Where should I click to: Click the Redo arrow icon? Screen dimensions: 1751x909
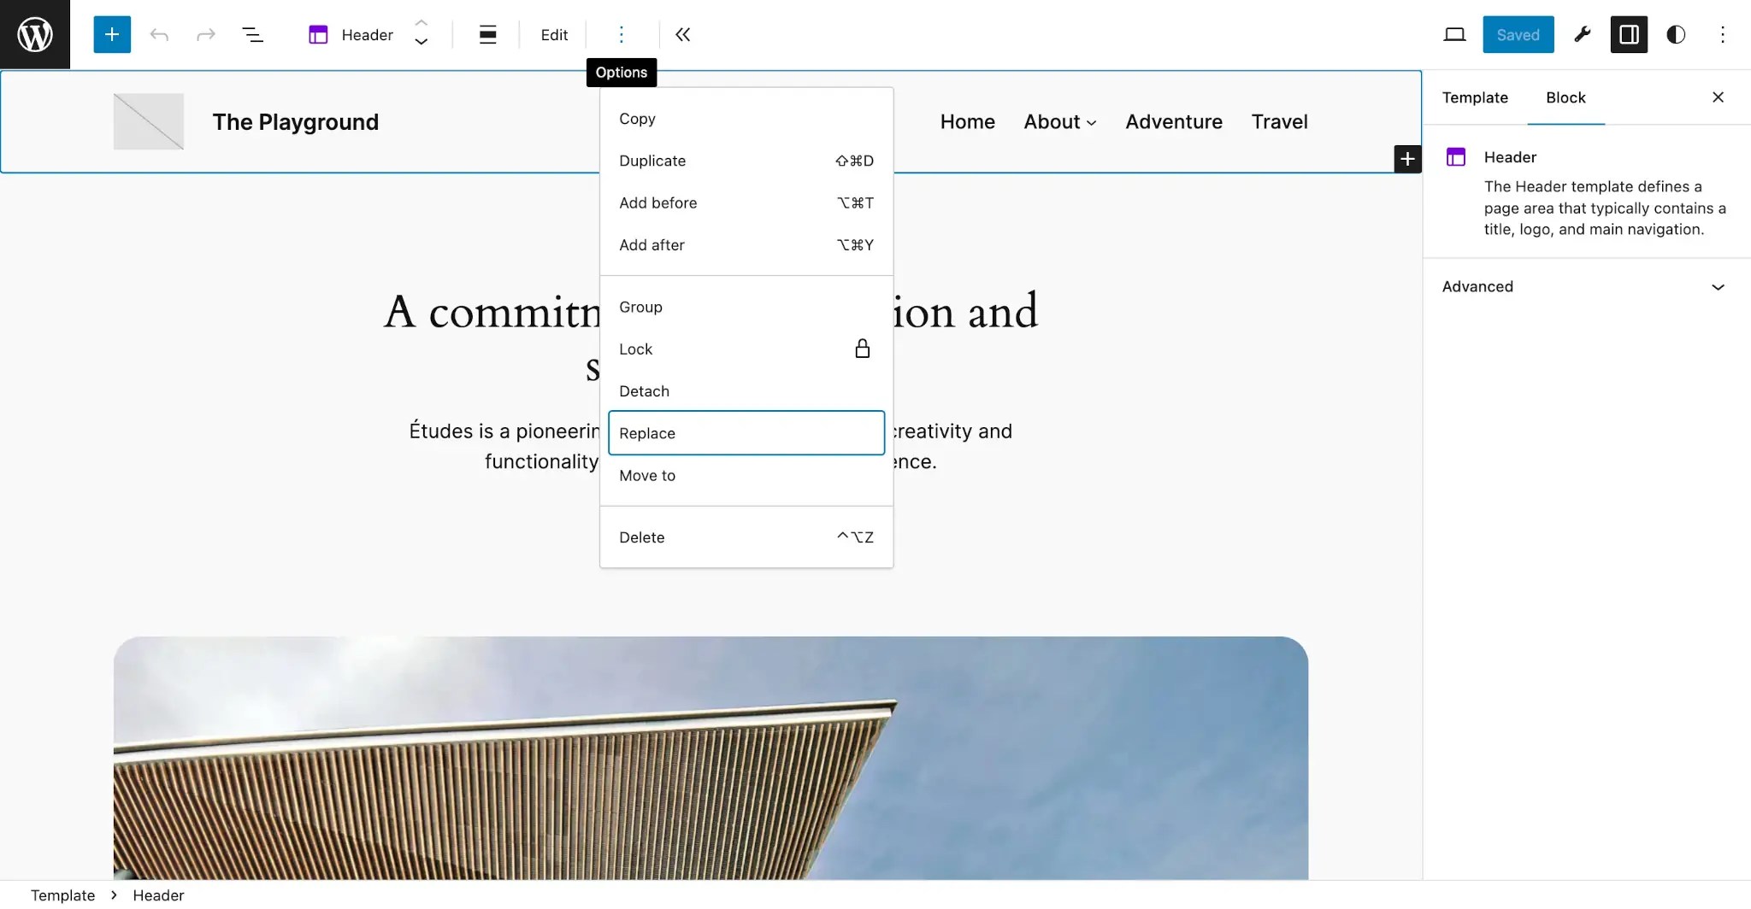click(x=204, y=34)
